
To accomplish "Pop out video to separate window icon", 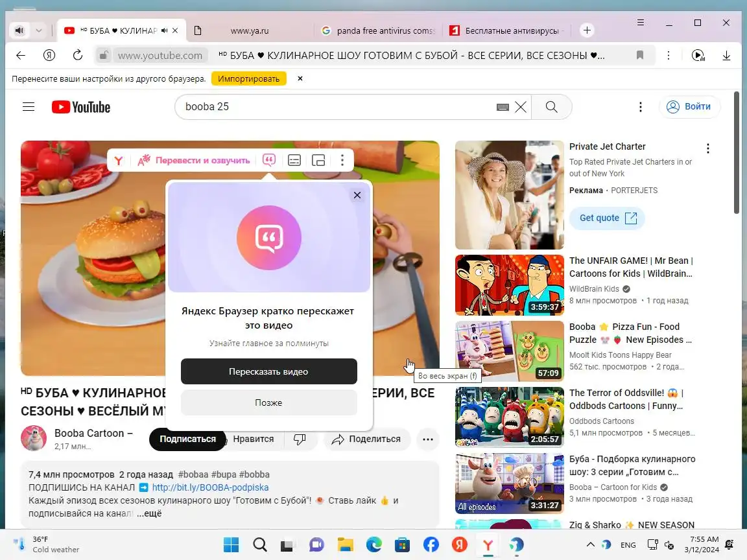I will tap(318, 161).
